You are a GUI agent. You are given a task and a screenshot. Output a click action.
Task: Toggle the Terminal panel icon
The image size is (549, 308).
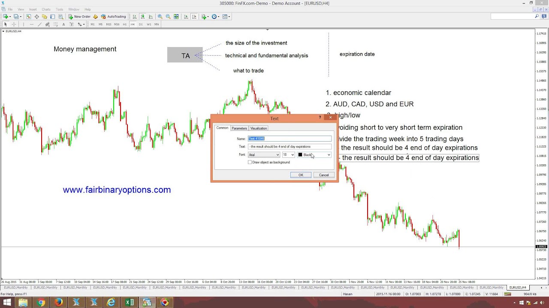tap(53, 17)
